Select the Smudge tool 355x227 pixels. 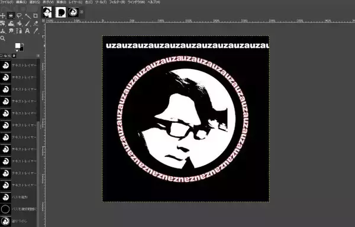(11, 31)
